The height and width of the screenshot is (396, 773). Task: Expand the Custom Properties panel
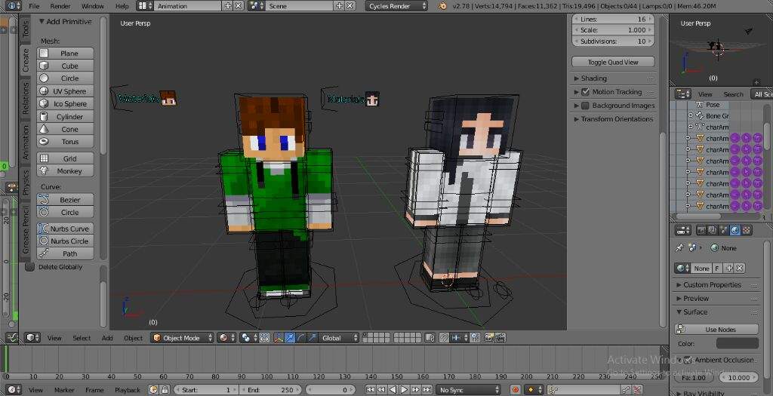tap(712, 284)
